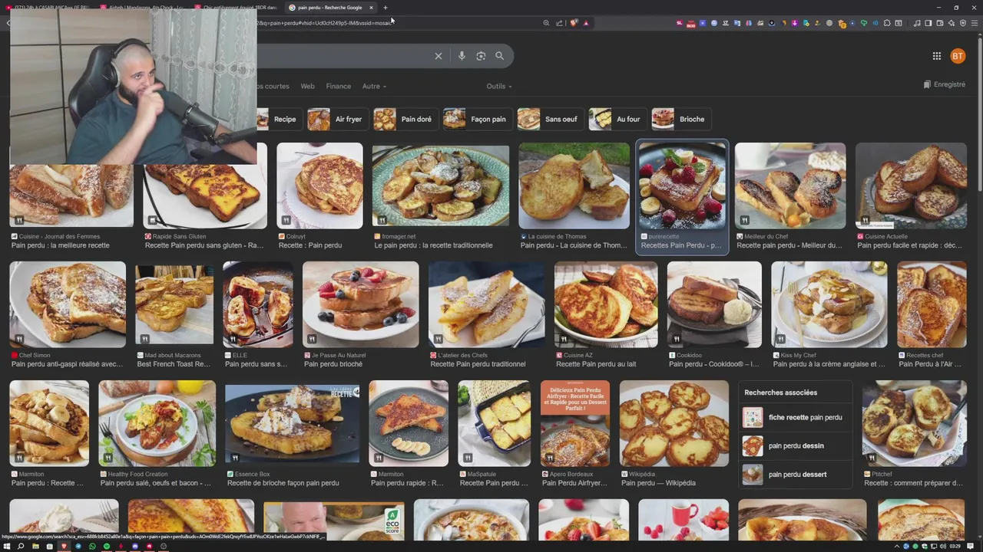Click the zoom icon in the address bar

coord(546,23)
